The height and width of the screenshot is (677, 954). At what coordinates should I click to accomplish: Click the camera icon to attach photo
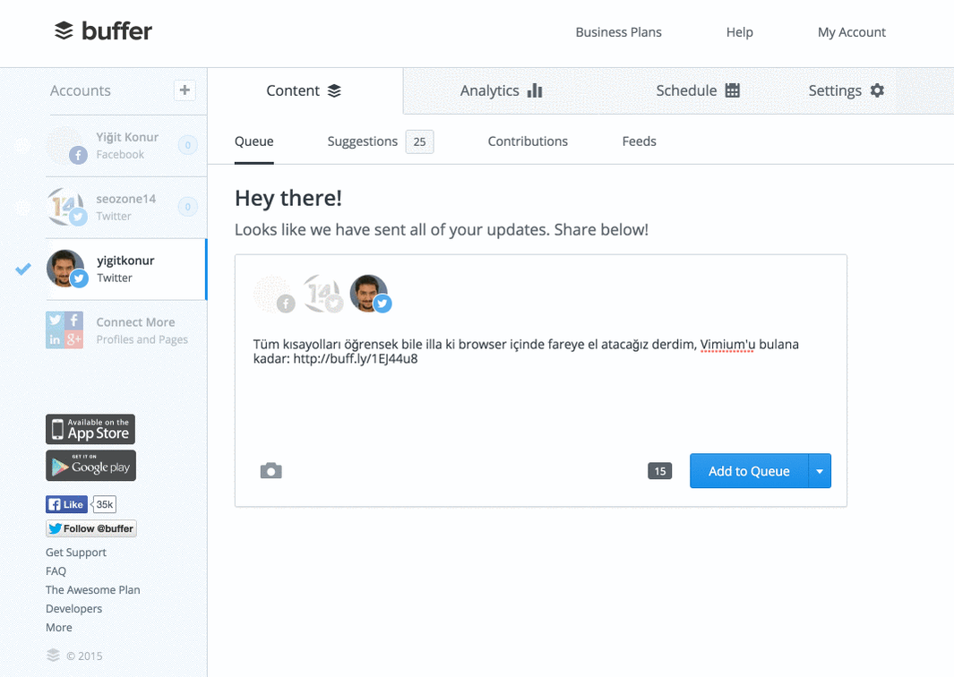[271, 471]
